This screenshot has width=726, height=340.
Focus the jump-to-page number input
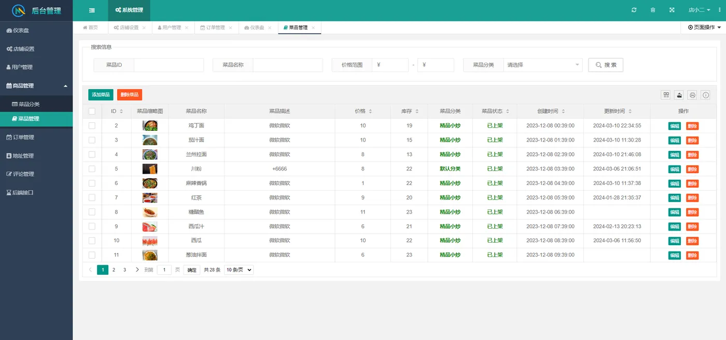(x=164, y=270)
